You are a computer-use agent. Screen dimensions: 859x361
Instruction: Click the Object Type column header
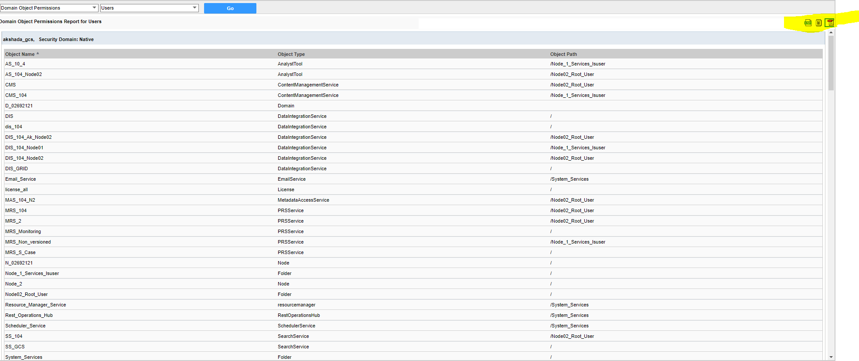pyautogui.click(x=291, y=54)
